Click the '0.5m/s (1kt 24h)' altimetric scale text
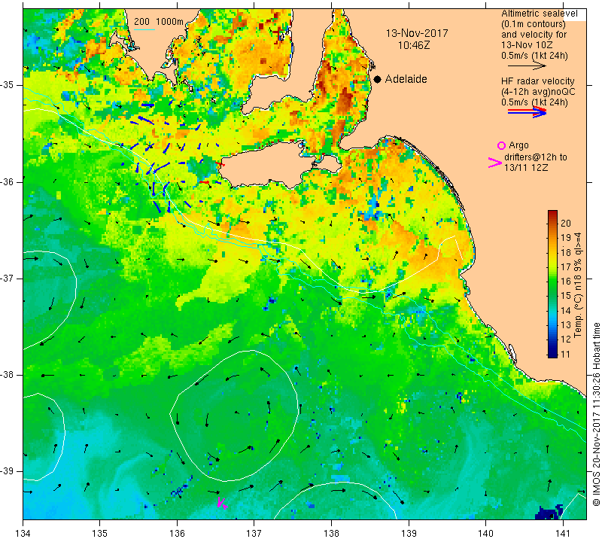 coord(534,56)
